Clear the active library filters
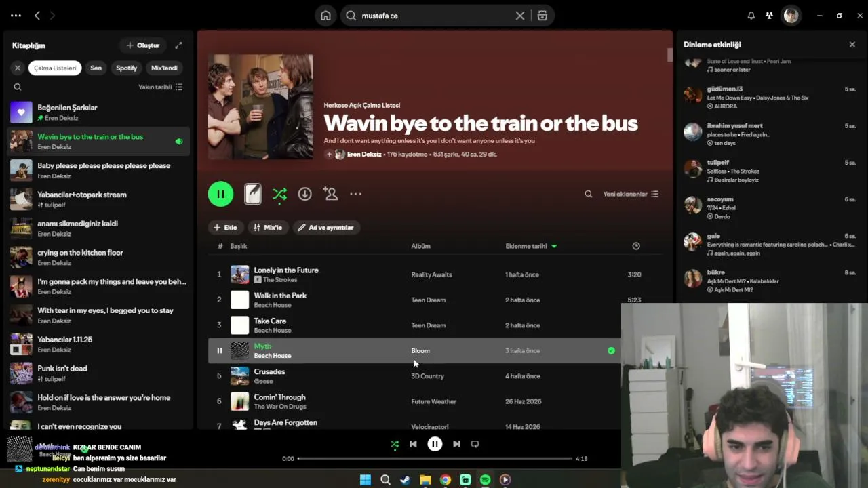 [18, 68]
